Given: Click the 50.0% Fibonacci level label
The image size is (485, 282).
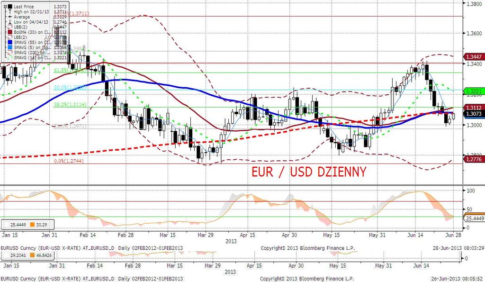Looking at the screenshot, I should click(70, 88).
